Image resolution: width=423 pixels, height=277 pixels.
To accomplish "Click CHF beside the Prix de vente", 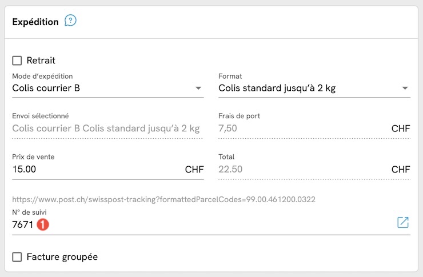I will click(x=194, y=169).
